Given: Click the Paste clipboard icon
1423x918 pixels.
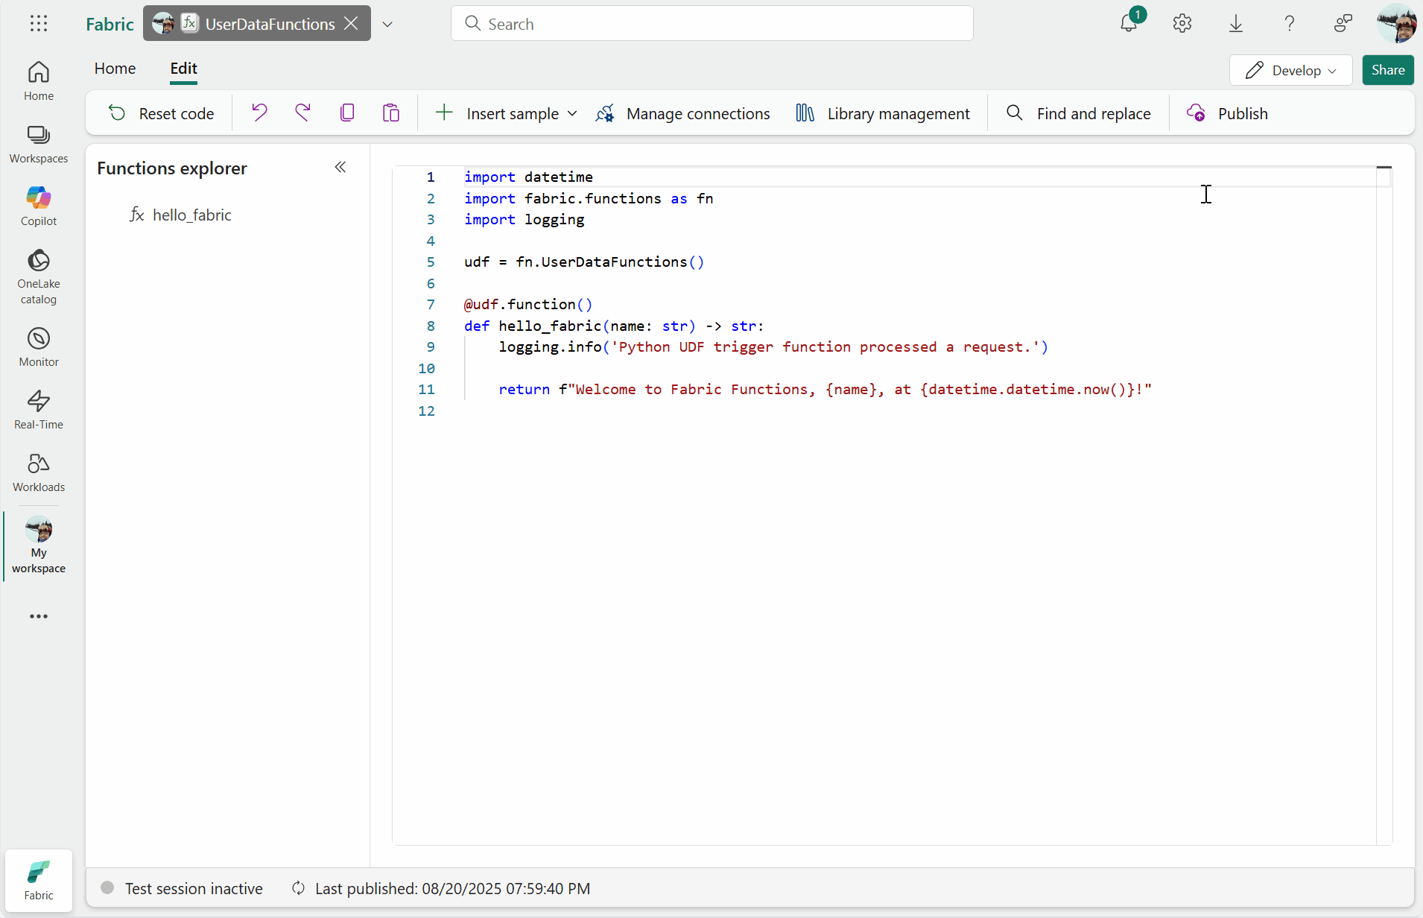Looking at the screenshot, I should (391, 113).
